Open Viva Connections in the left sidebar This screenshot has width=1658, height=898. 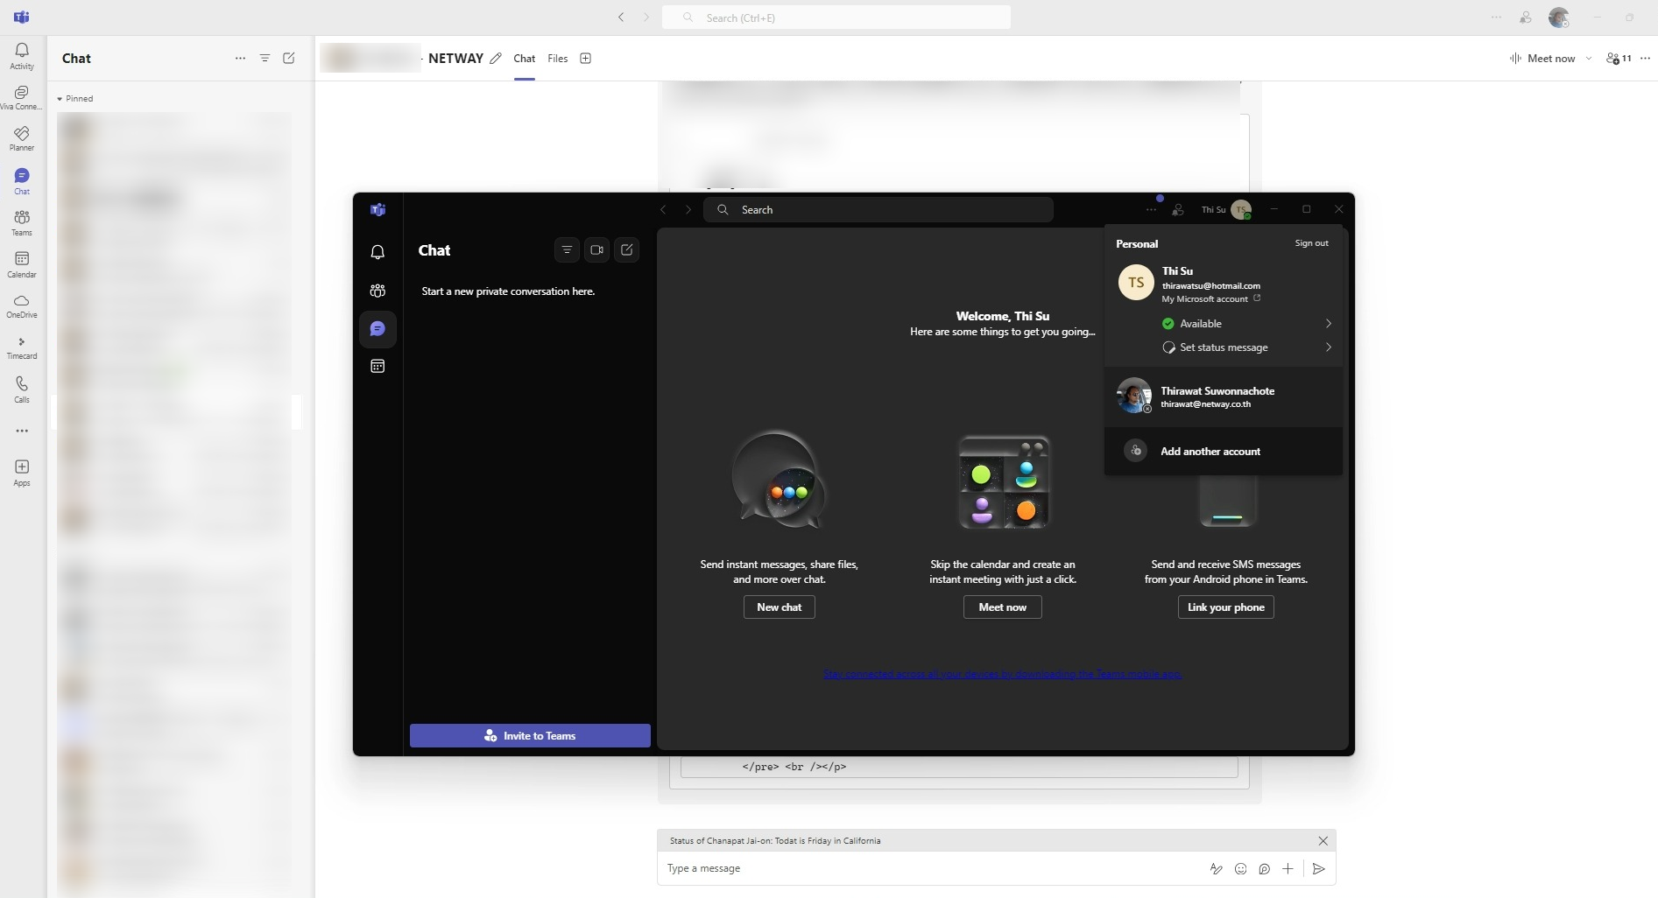coord(22,98)
